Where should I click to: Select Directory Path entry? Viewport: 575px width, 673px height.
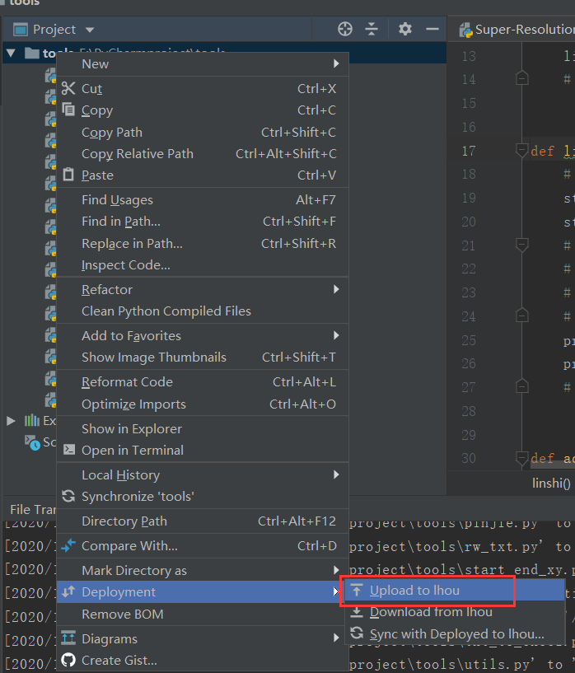tap(203, 521)
